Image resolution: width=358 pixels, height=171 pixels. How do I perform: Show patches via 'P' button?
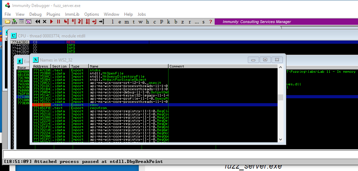tap(162, 22)
